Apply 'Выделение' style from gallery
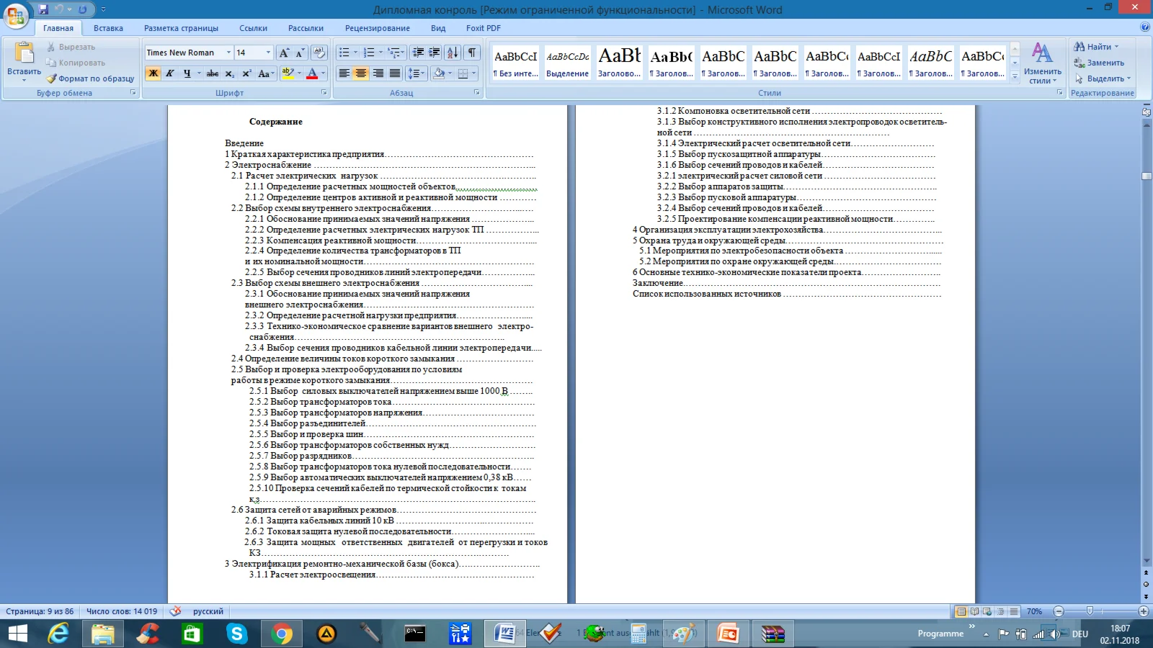The width and height of the screenshot is (1153, 648). click(567, 63)
